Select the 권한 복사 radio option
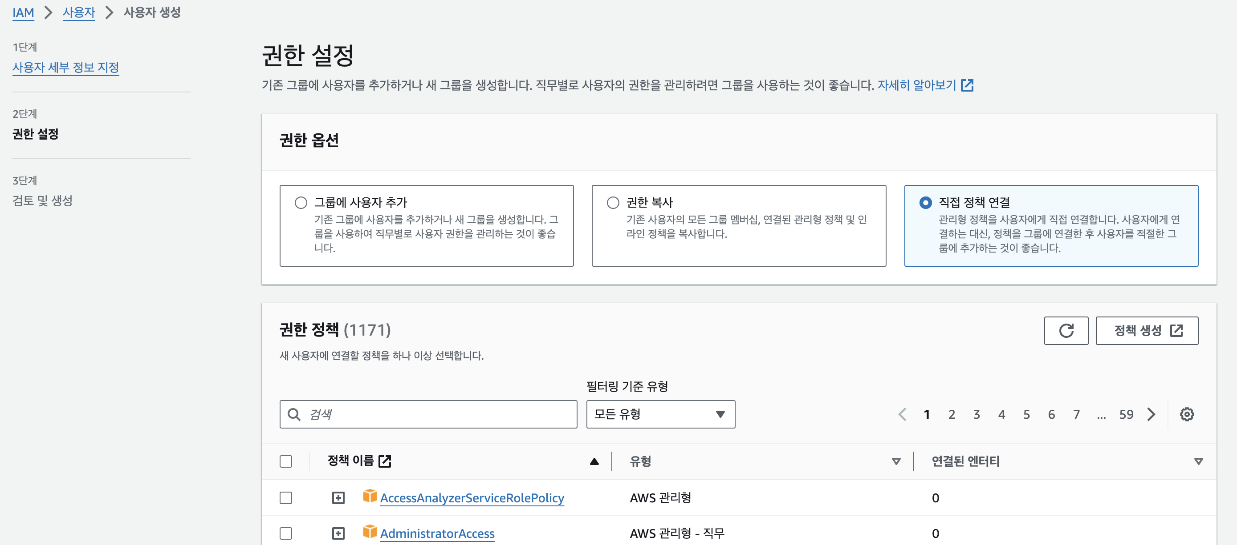The height and width of the screenshot is (545, 1237). 613,203
